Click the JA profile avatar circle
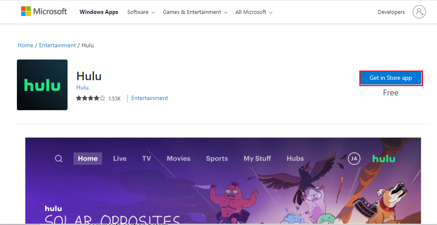The width and height of the screenshot is (437, 225). 354,159
